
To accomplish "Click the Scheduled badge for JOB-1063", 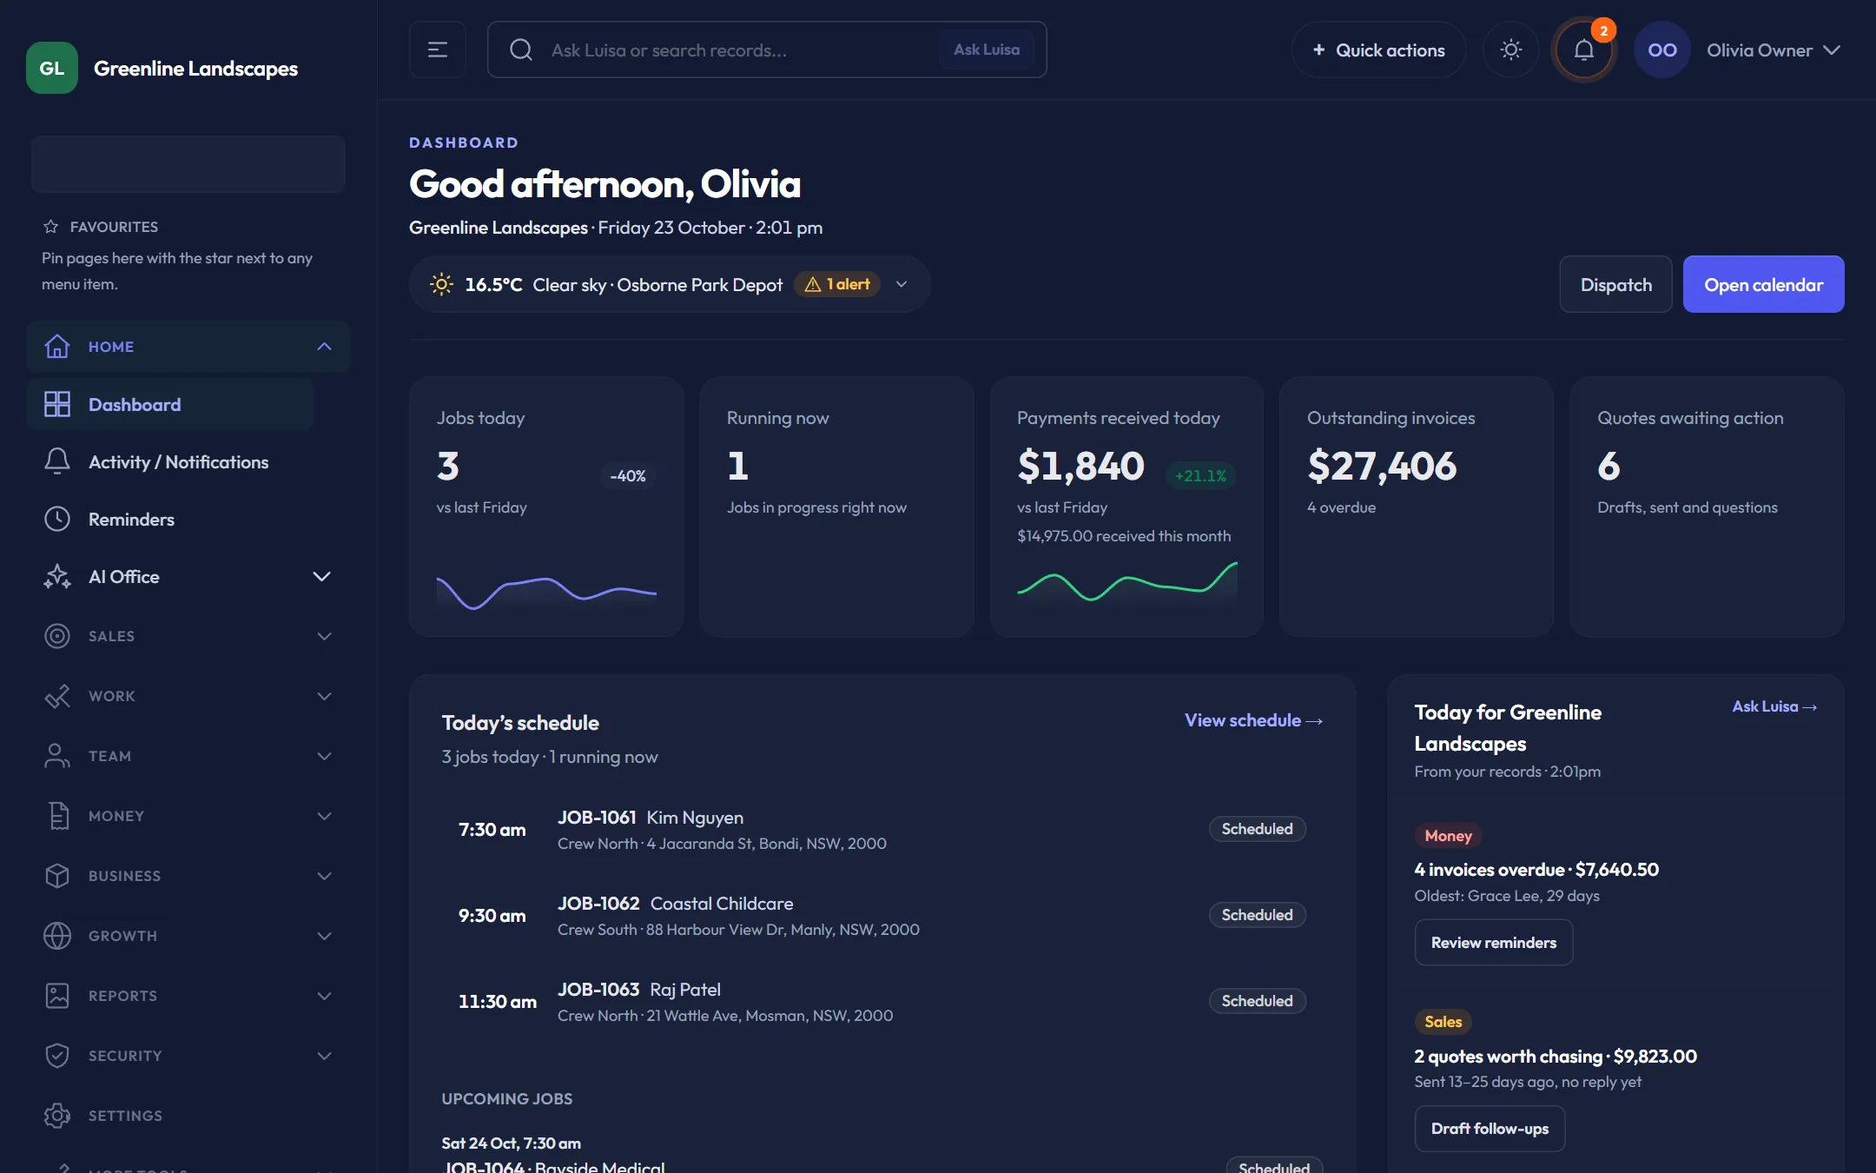I will (x=1257, y=1001).
